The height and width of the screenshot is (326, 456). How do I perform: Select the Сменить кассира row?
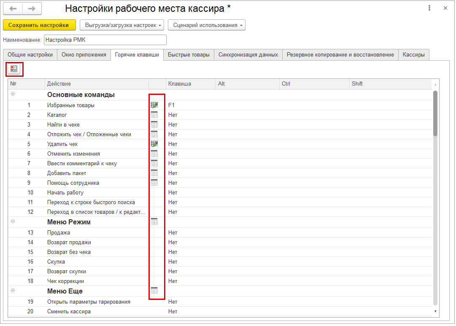click(x=220, y=312)
